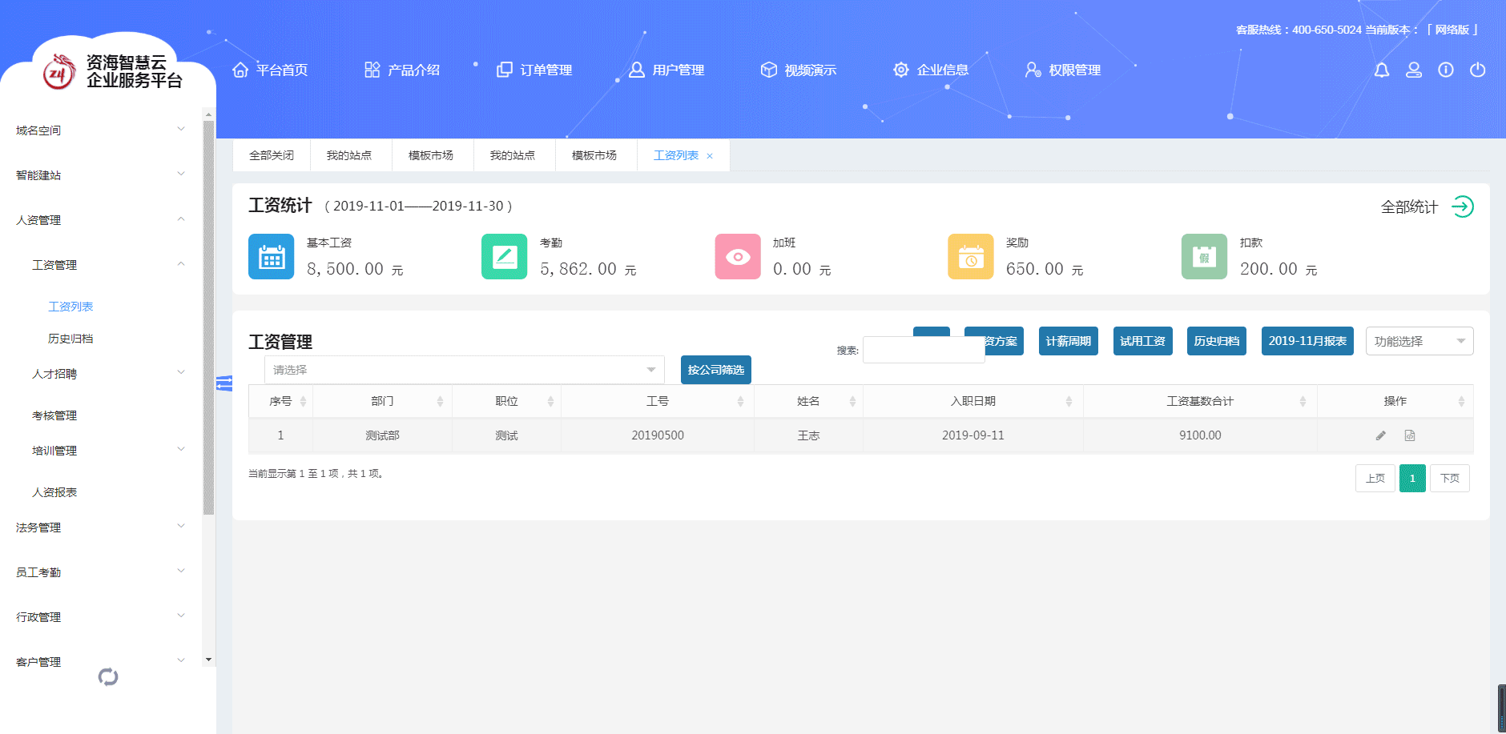Click the 2019-11月报表 button

click(x=1307, y=341)
